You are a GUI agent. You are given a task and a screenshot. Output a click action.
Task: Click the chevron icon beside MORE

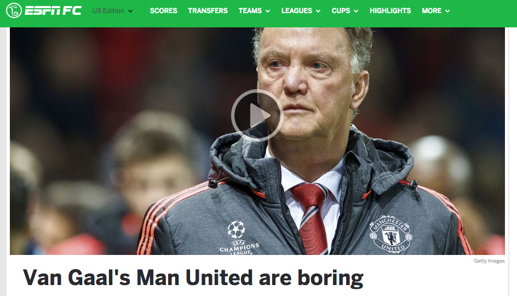[x=447, y=11]
